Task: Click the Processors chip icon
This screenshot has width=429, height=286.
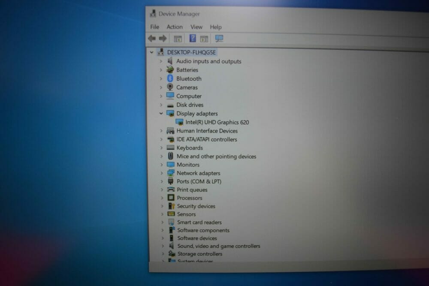Action: click(171, 198)
